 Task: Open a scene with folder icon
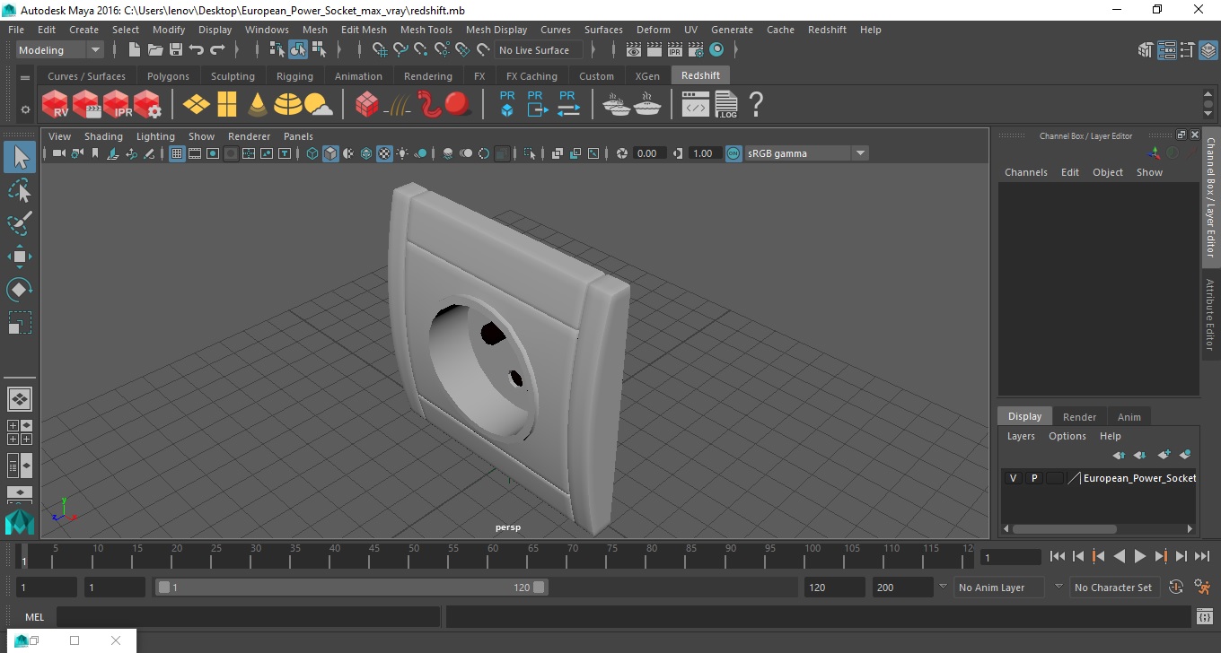click(x=155, y=50)
